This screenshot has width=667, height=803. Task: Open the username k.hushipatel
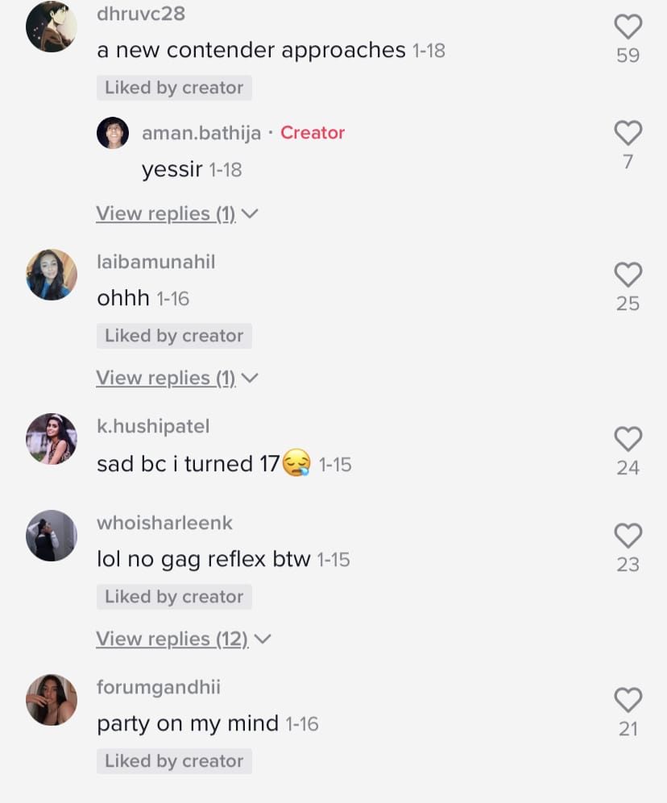[x=153, y=426]
